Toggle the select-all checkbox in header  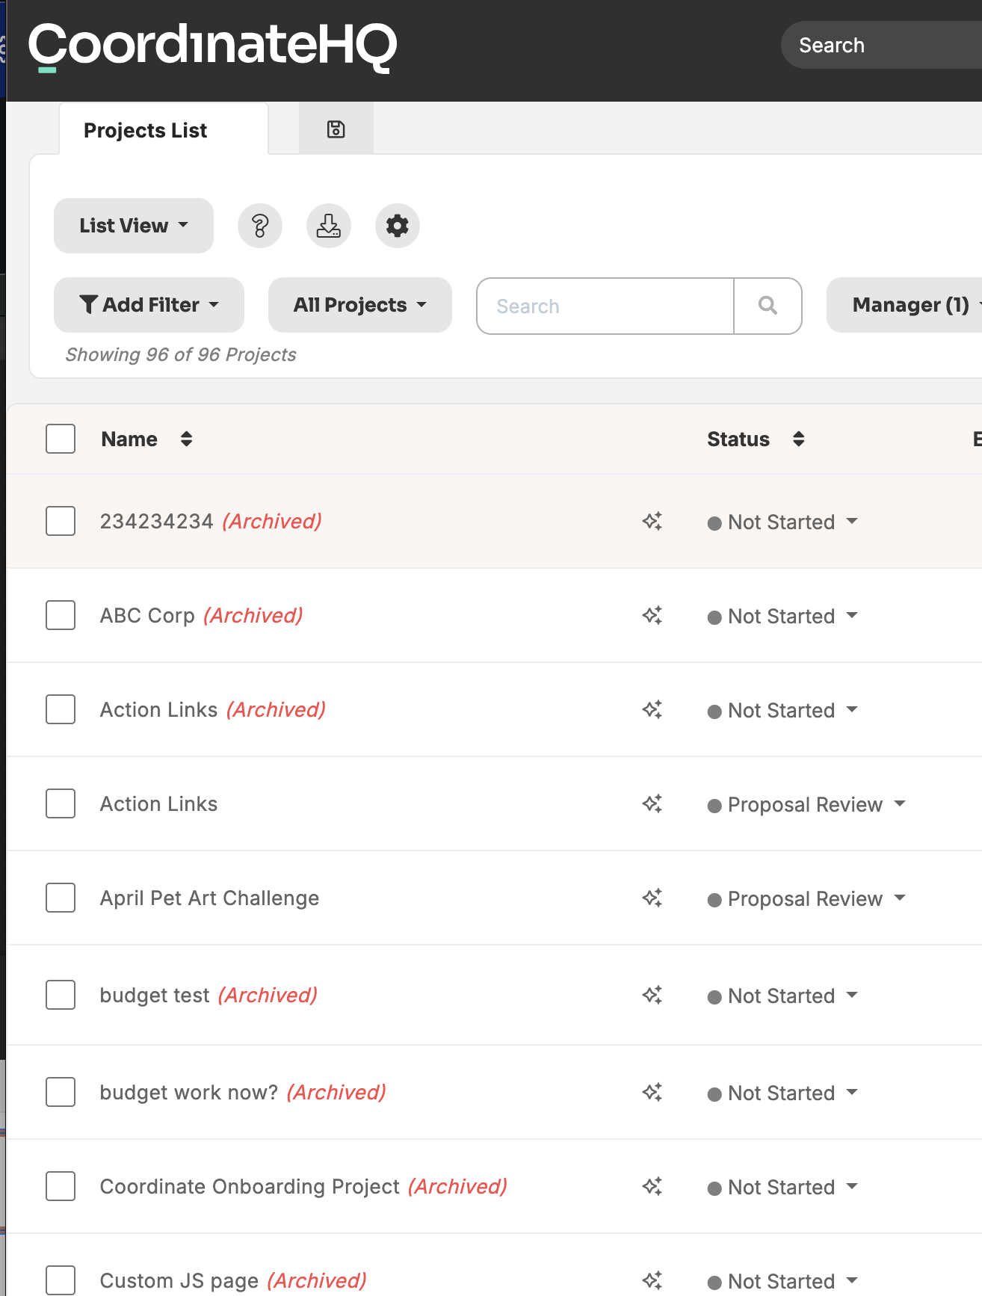(x=61, y=439)
